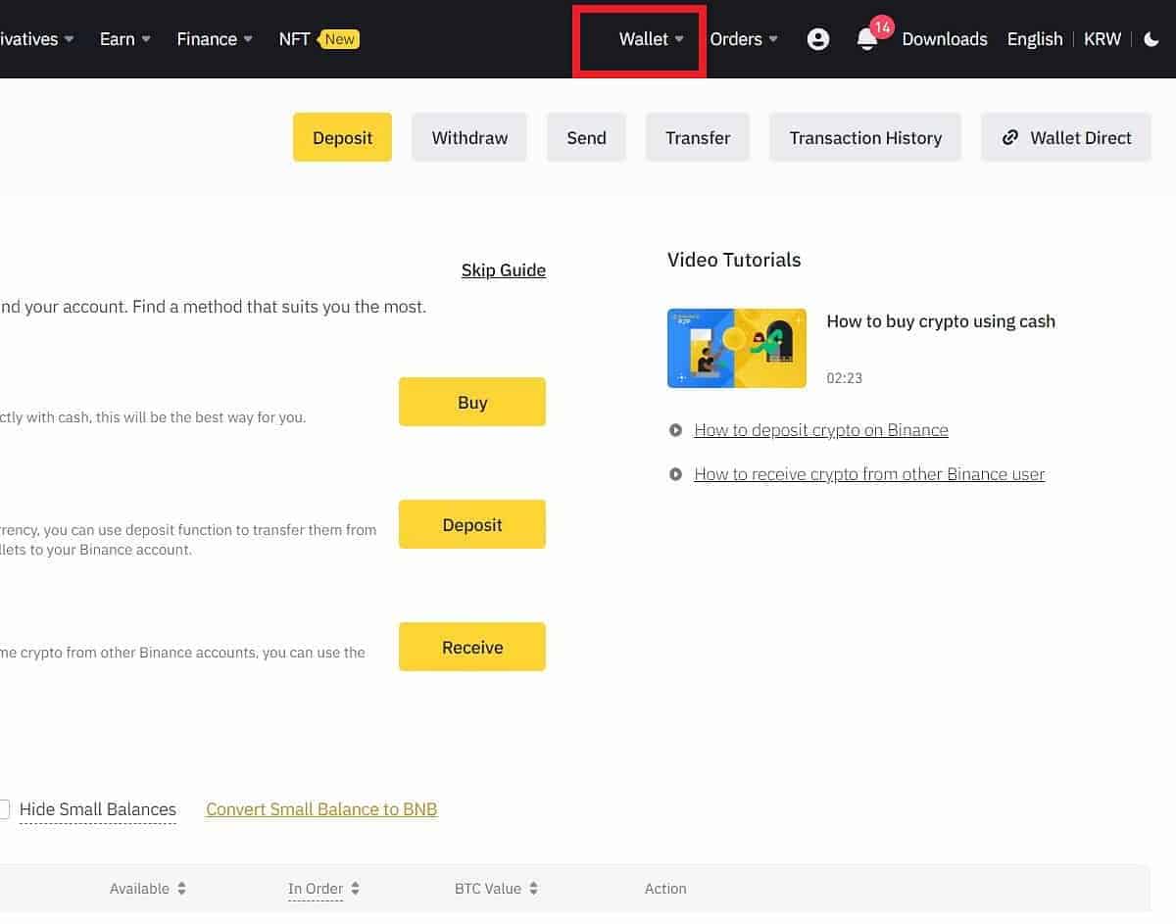Play the buy crypto video thumbnail
The width and height of the screenshot is (1176, 924).
point(737,348)
